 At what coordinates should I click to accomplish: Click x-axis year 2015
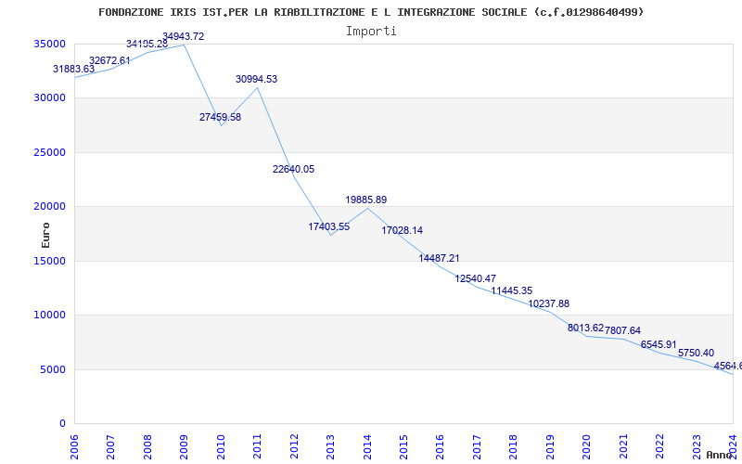coord(403,446)
